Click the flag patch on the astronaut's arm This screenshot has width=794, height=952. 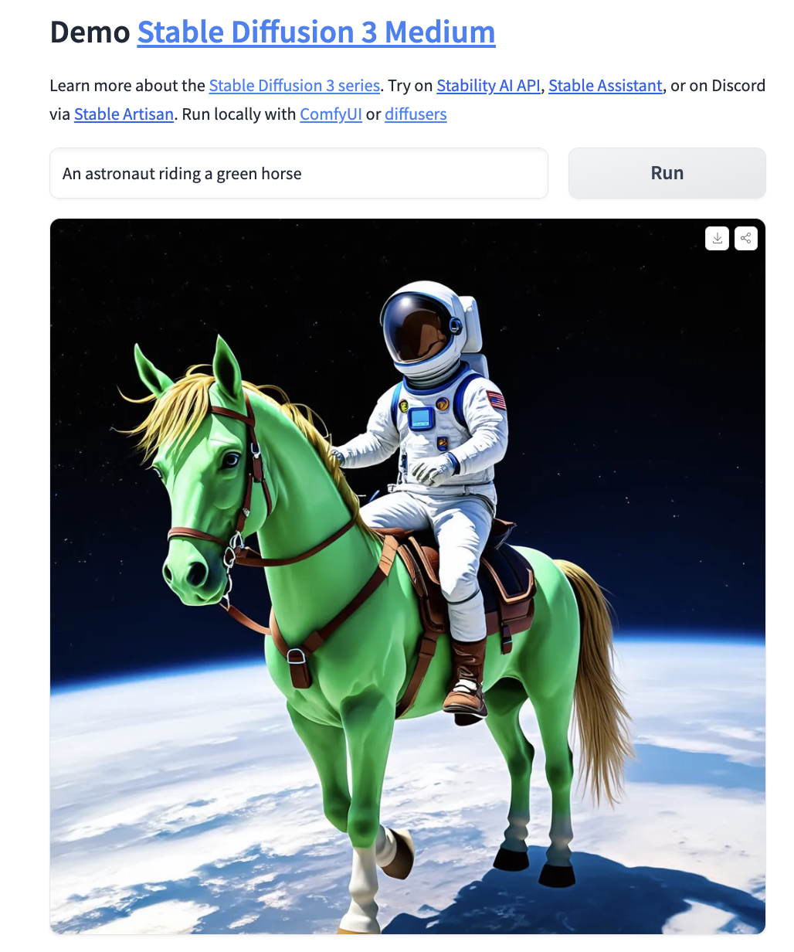point(496,399)
